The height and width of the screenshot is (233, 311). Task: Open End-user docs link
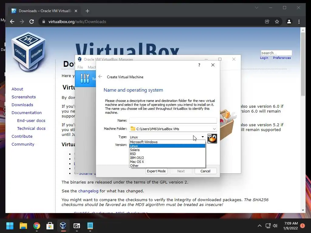pos(31,121)
